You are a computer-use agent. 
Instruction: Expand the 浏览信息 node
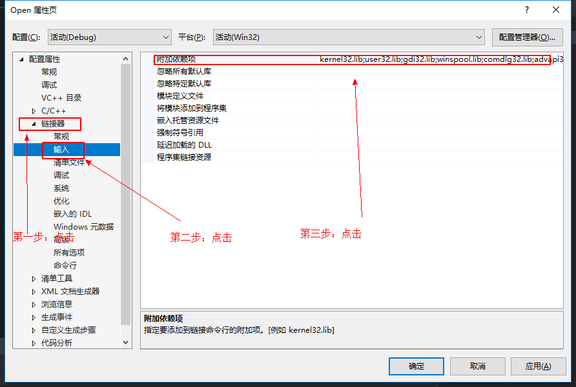34,304
